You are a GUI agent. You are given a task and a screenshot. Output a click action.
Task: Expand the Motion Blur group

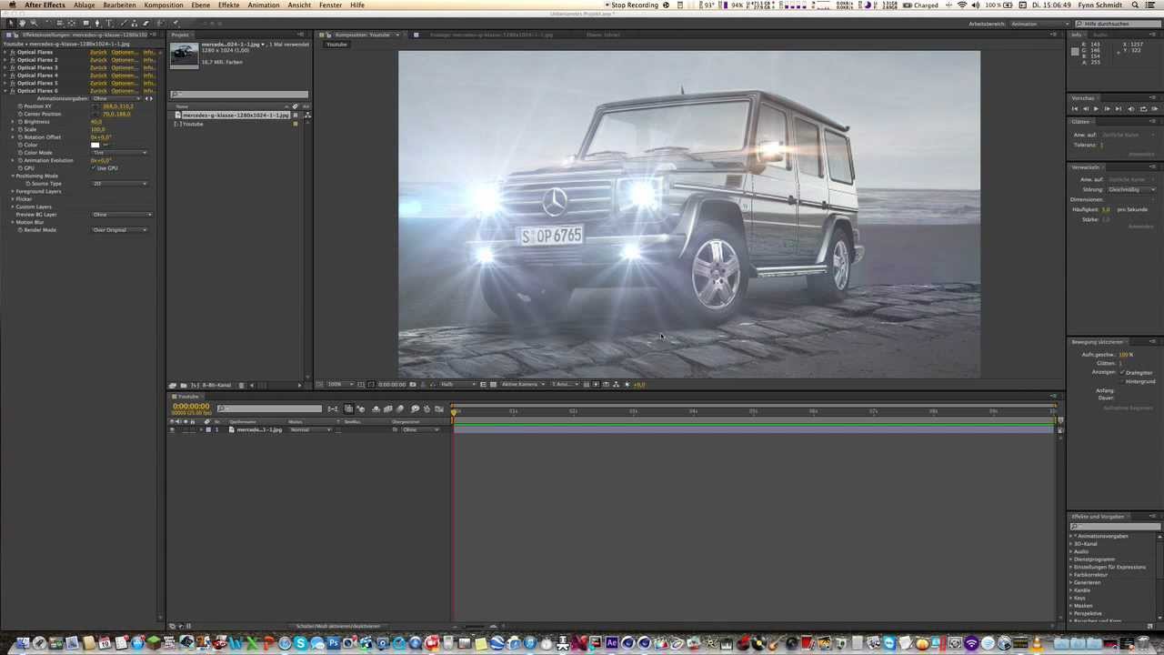[x=13, y=222]
